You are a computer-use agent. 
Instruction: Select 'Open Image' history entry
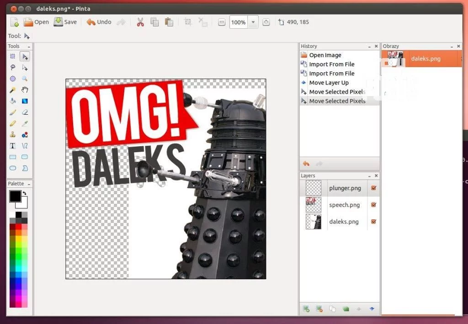pos(340,55)
